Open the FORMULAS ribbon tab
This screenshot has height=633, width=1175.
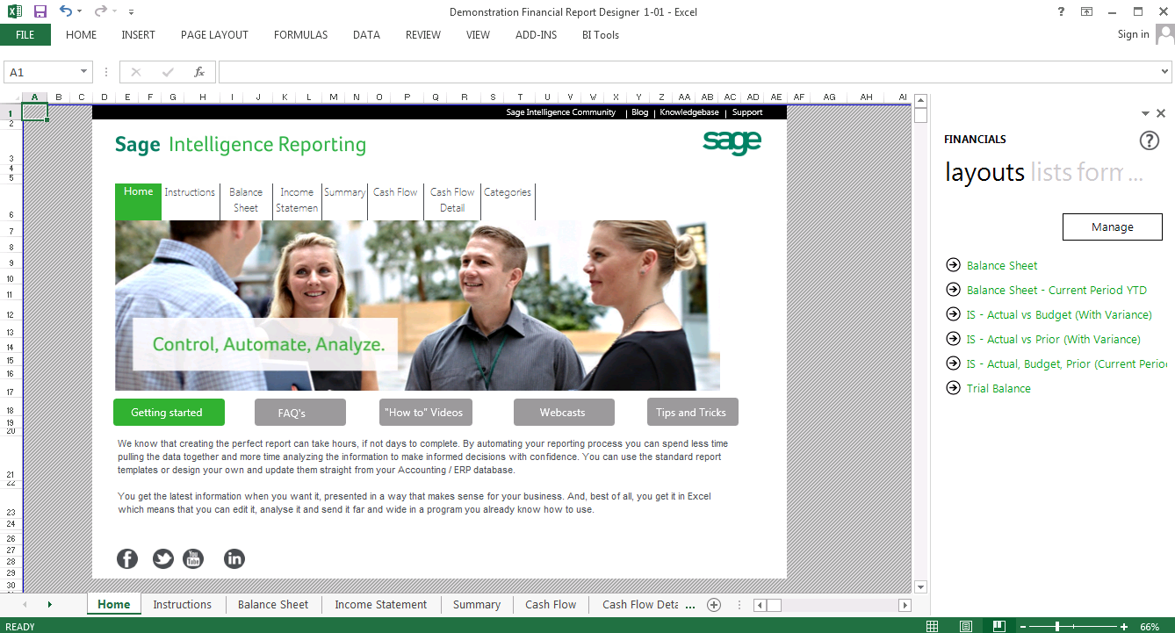tap(300, 35)
